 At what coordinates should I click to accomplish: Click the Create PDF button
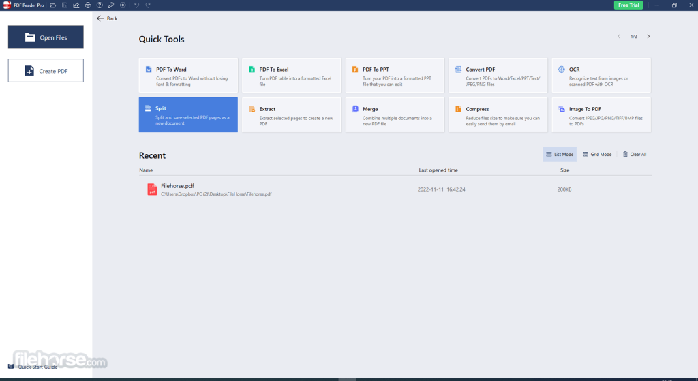(46, 71)
